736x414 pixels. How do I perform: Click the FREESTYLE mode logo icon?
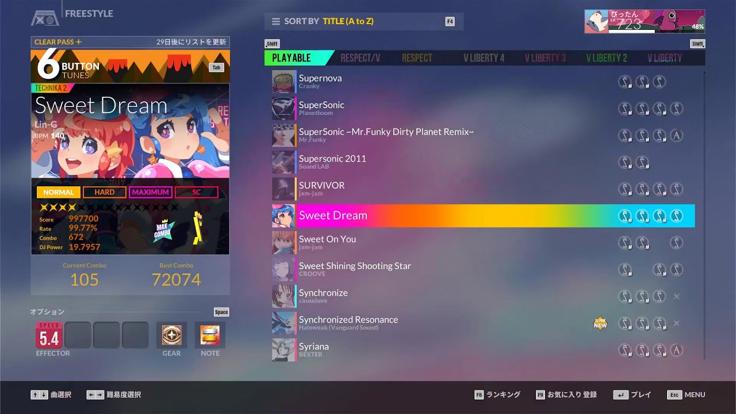coord(44,17)
